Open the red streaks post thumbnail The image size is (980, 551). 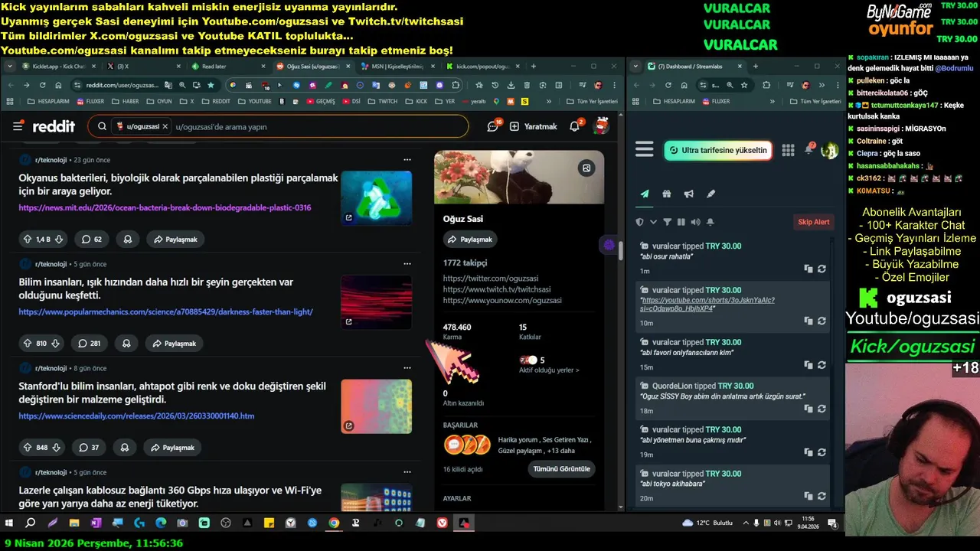coord(376,302)
